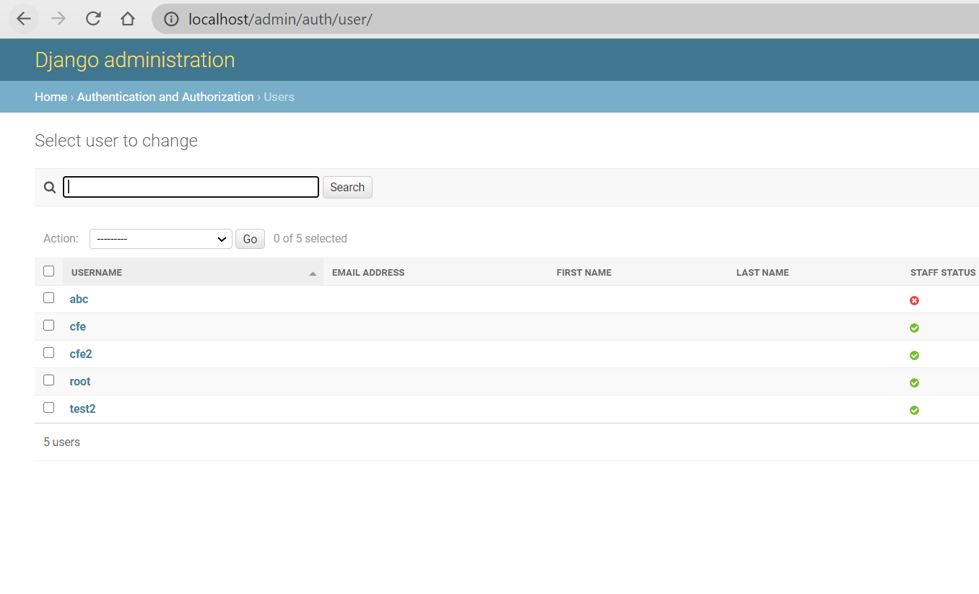The height and width of the screenshot is (594, 979).
Task: Open the Action dropdown
Action: (161, 239)
